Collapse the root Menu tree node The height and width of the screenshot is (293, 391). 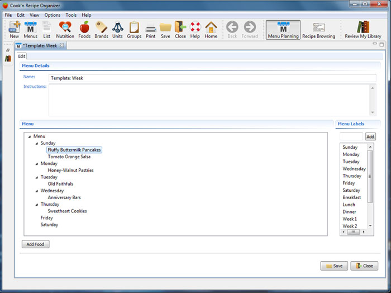[x=30, y=136]
